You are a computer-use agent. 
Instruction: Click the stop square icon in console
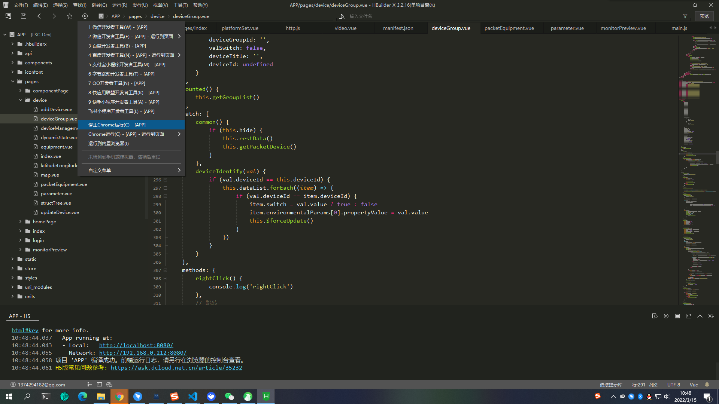tap(677, 316)
